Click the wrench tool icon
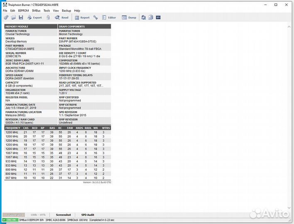Viewport: 294px width, 224px height. click(x=96, y=17)
